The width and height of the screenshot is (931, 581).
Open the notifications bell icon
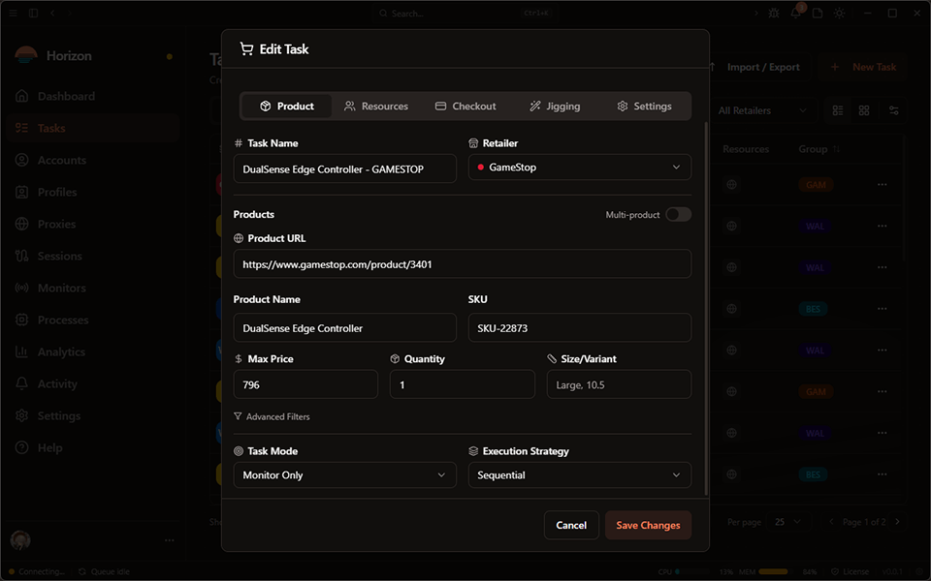pyautogui.click(x=795, y=13)
